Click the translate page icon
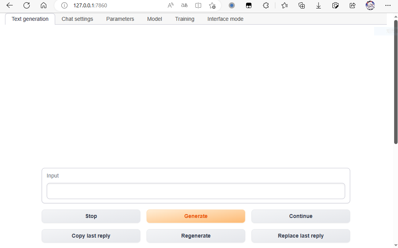This screenshot has height=248, width=398. 184,5
